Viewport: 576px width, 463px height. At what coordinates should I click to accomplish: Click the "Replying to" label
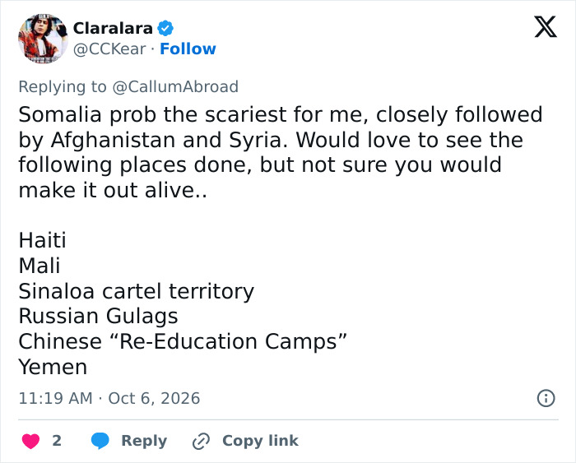coord(63,86)
